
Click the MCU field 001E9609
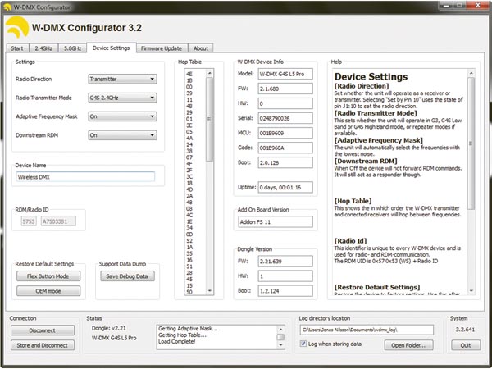[285, 133]
